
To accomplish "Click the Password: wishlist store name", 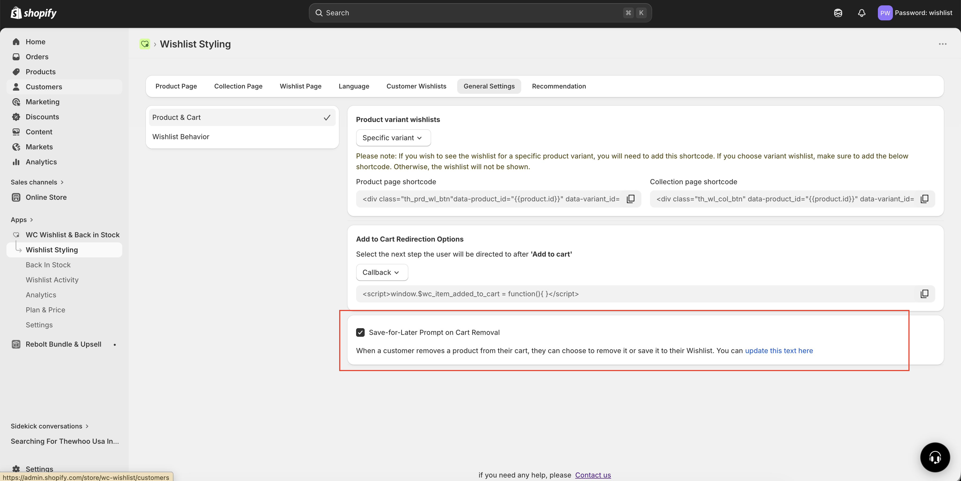I will [923, 13].
